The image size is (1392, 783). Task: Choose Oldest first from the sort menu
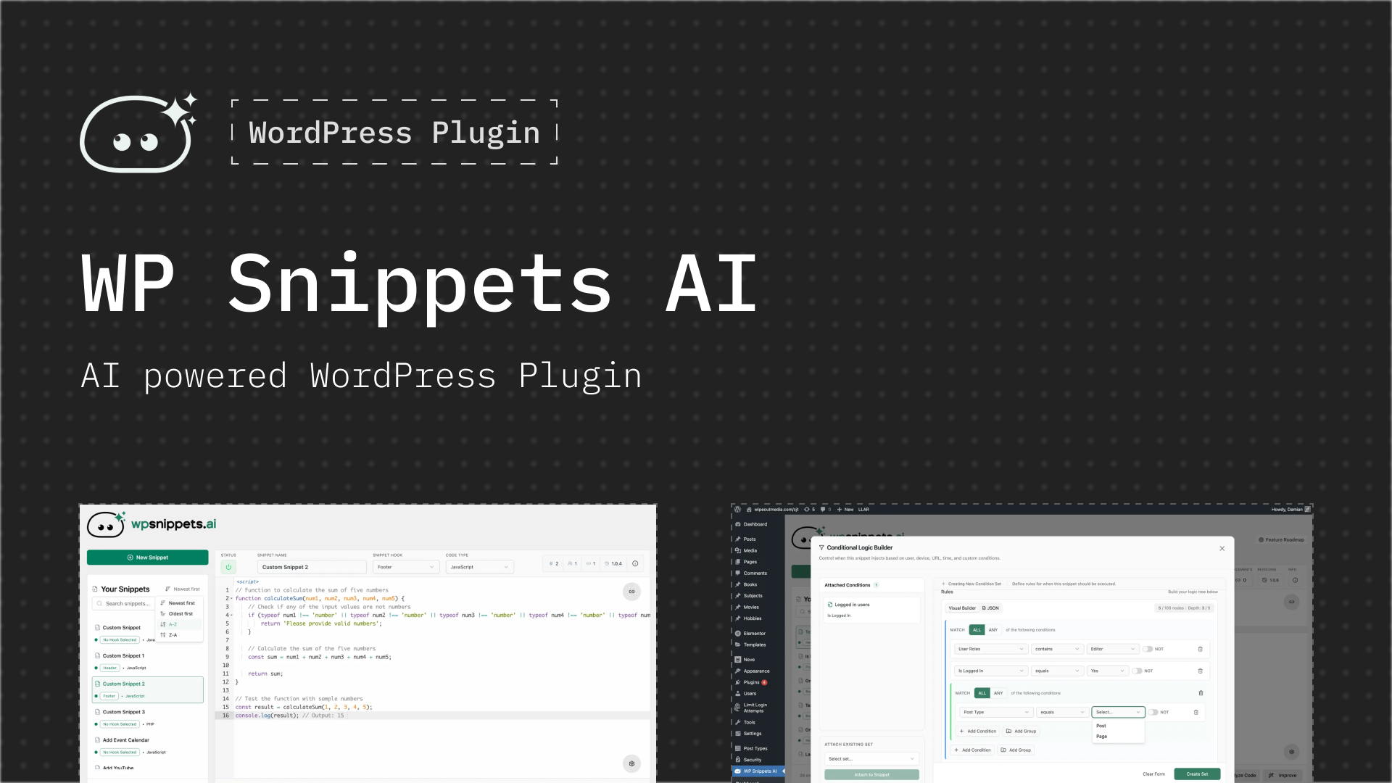tap(181, 613)
